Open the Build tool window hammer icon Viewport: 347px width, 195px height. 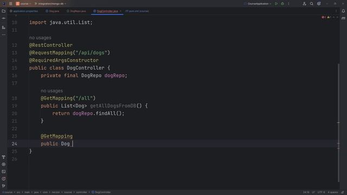click(4, 157)
